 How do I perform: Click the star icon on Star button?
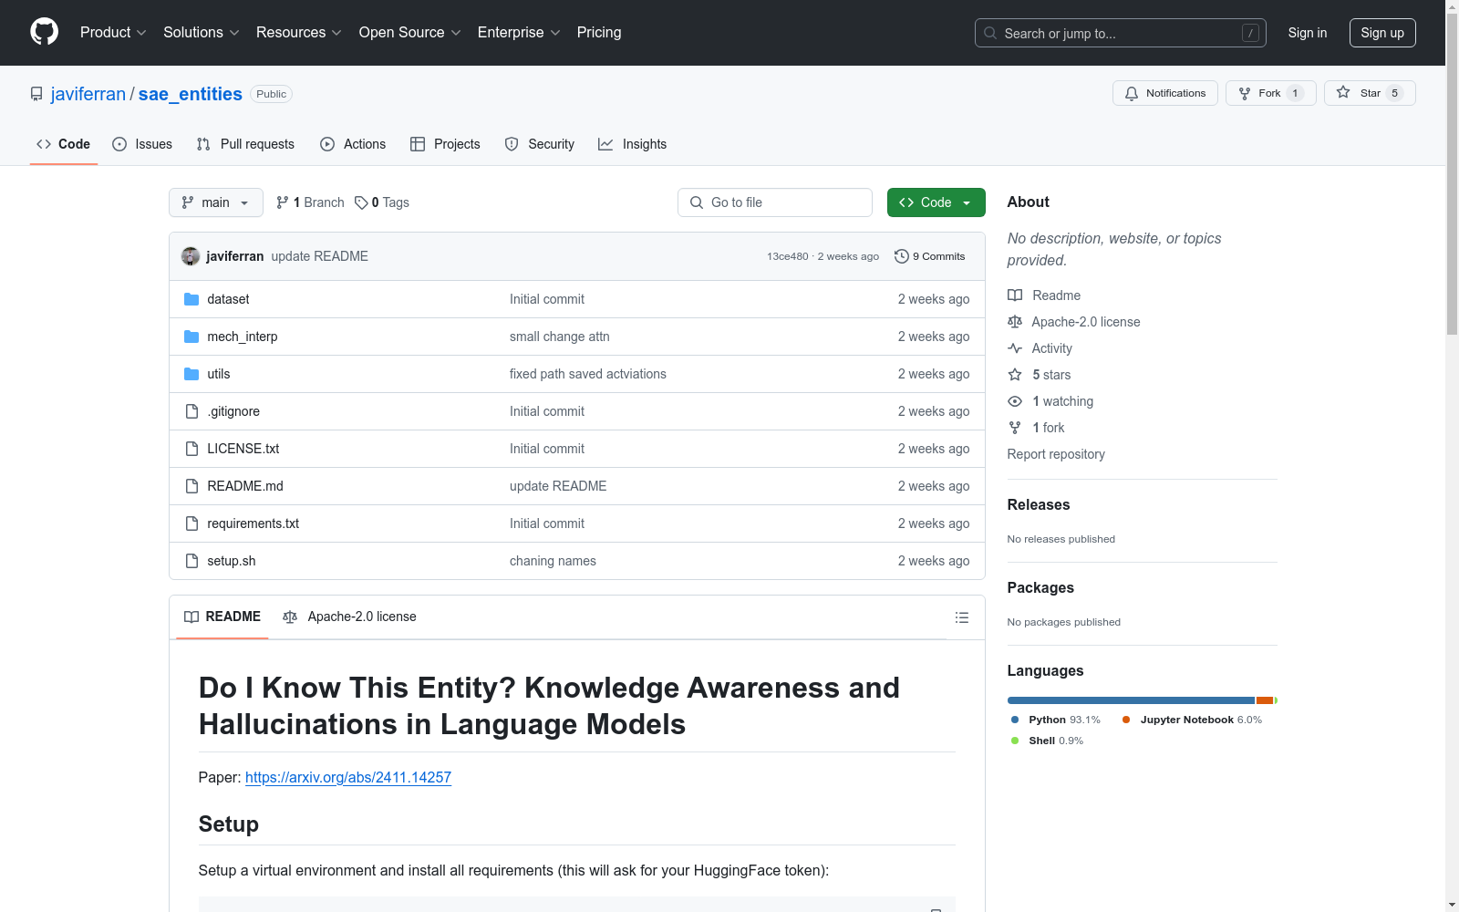1343,92
